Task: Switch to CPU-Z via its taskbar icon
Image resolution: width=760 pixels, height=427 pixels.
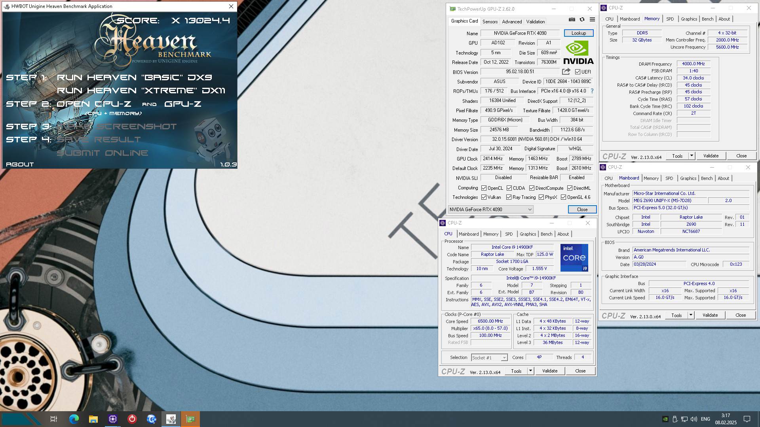Action: 113,419
